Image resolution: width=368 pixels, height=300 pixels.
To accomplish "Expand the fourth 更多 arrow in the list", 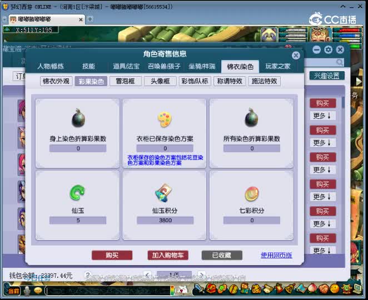I will tap(322, 197).
